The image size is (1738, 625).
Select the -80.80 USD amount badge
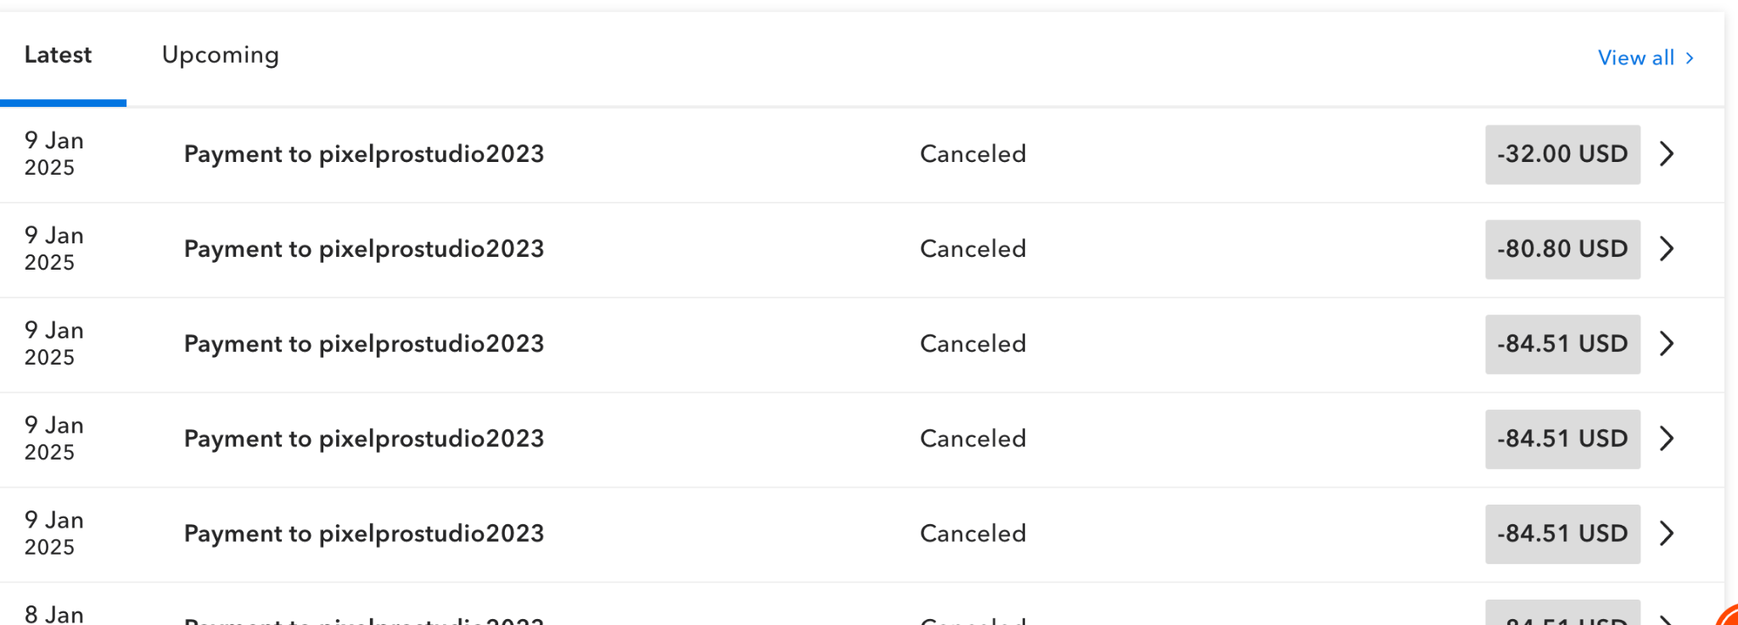tap(1561, 248)
